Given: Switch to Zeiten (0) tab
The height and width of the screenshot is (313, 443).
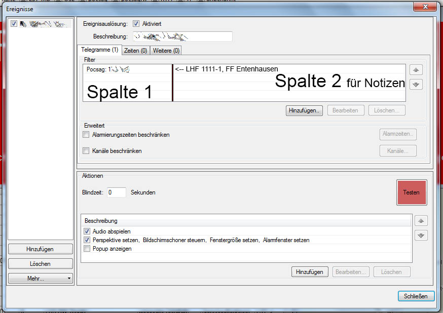Looking at the screenshot, I should pos(136,51).
